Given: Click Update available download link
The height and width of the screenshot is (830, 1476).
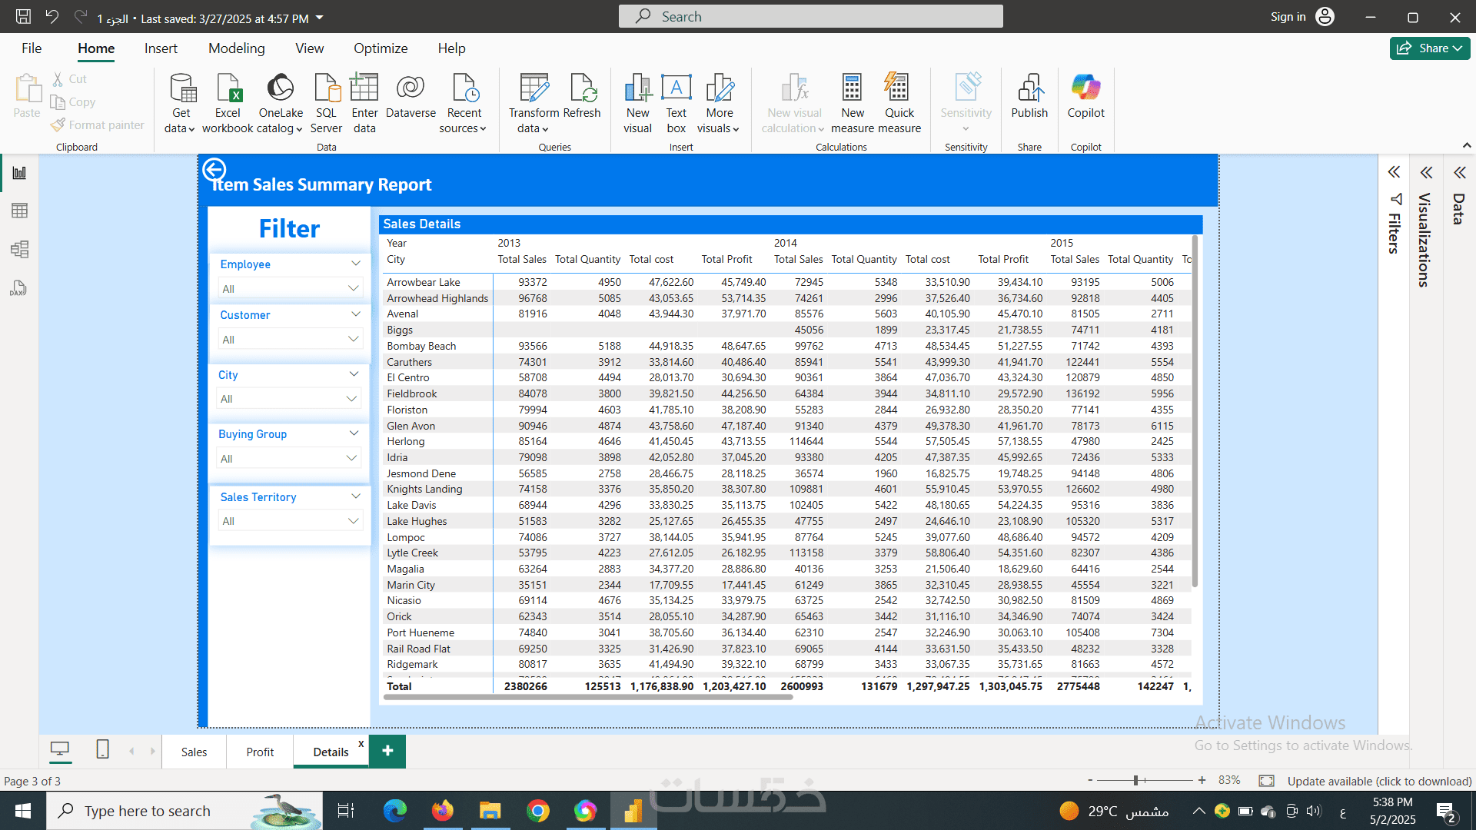Looking at the screenshot, I should click(x=1379, y=781).
